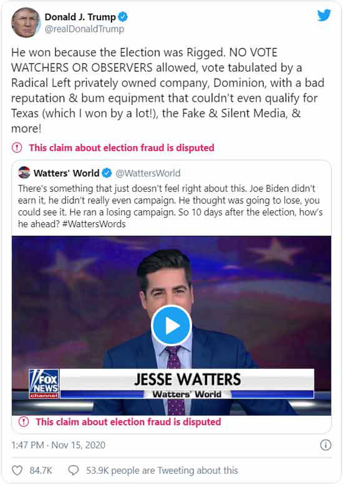Open the @realDonaldTrump handle
The image size is (343, 485).
(x=84, y=29)
